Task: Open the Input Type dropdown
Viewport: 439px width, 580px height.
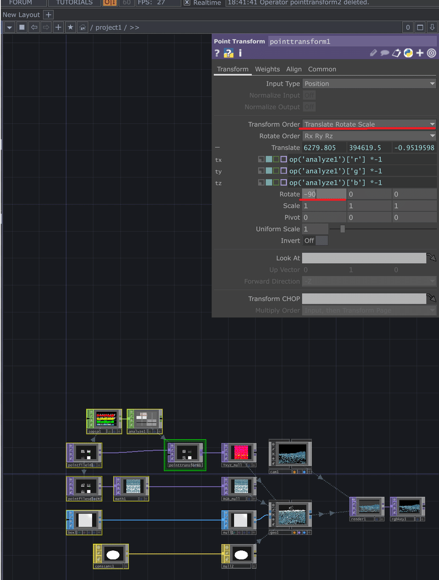Action: (369, 83)
